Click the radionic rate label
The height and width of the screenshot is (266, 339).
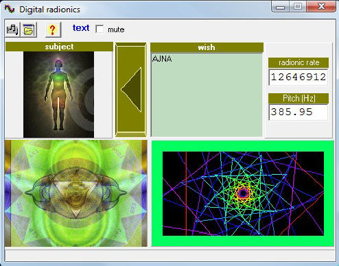[x=299, y=62]
